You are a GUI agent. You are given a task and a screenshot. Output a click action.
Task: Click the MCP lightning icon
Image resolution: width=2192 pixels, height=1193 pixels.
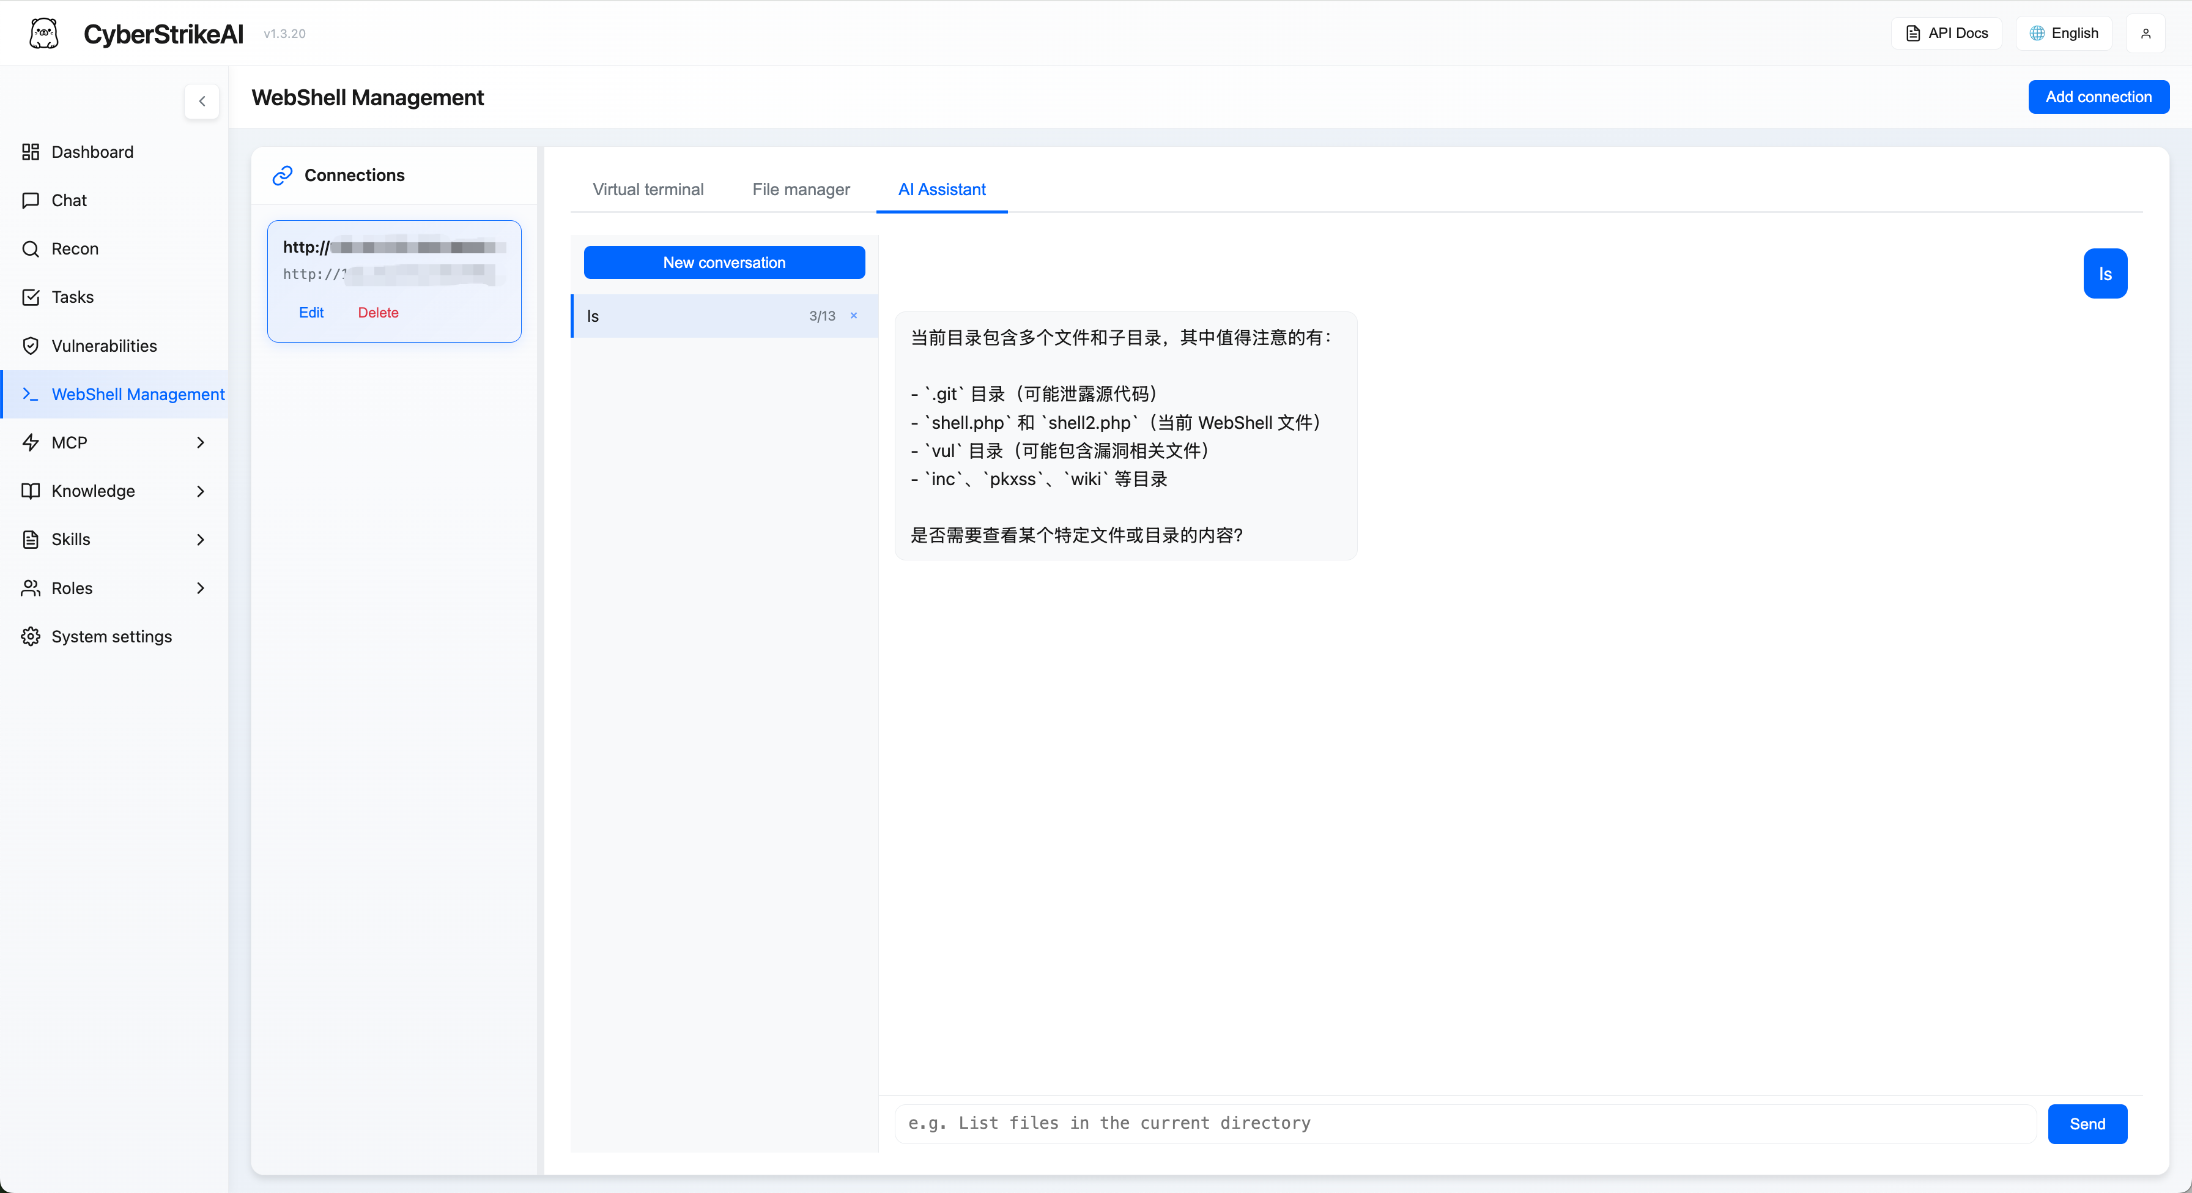point(31,442)
